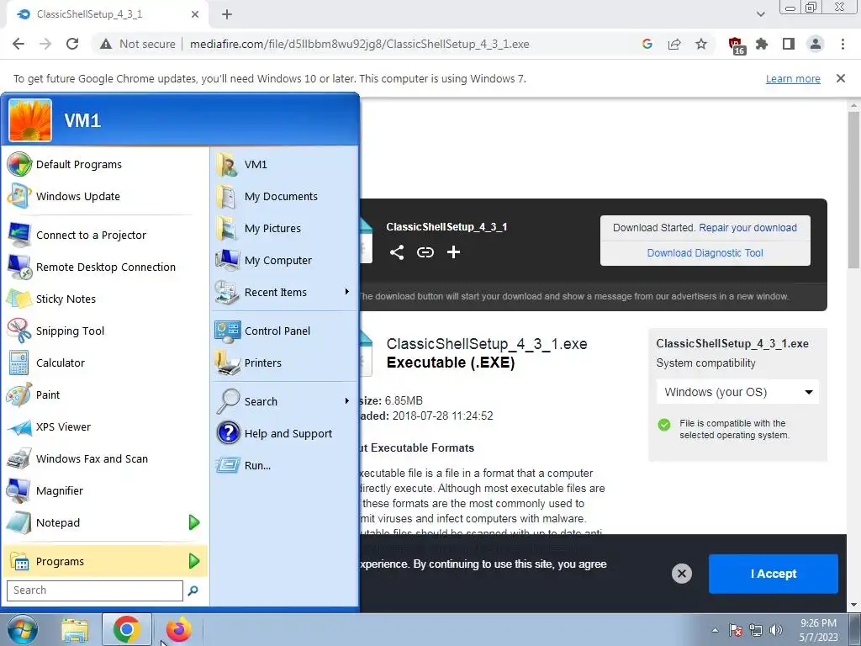The width and height of the screenshot is (861, 646).
Task: Open File Explorer from the taskbar
Action: [x=75, y=629]
